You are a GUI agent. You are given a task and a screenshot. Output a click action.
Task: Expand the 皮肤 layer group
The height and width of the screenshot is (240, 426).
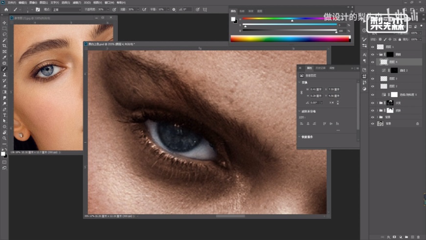[x=377, y=110]
